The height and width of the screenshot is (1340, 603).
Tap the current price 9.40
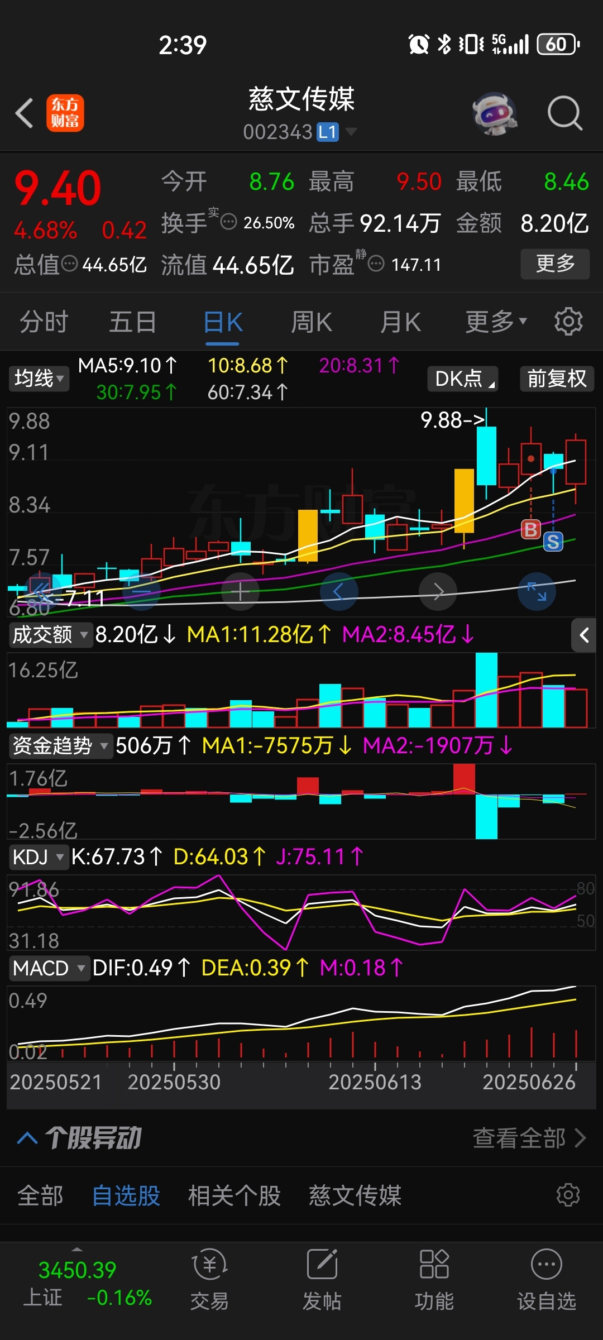click(x=58, y=188)
